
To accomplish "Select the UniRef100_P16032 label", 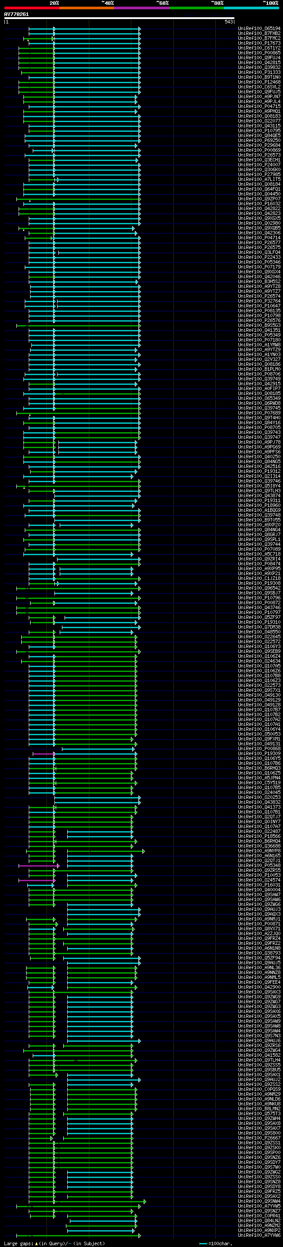I will (x=259, y=204).
